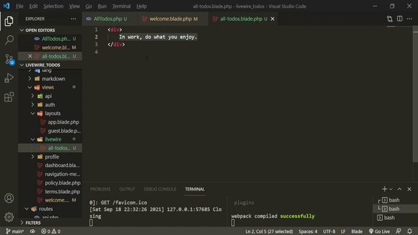Open the View menu
This screenshot has width=418, height=235.
[x=74, y=6]
